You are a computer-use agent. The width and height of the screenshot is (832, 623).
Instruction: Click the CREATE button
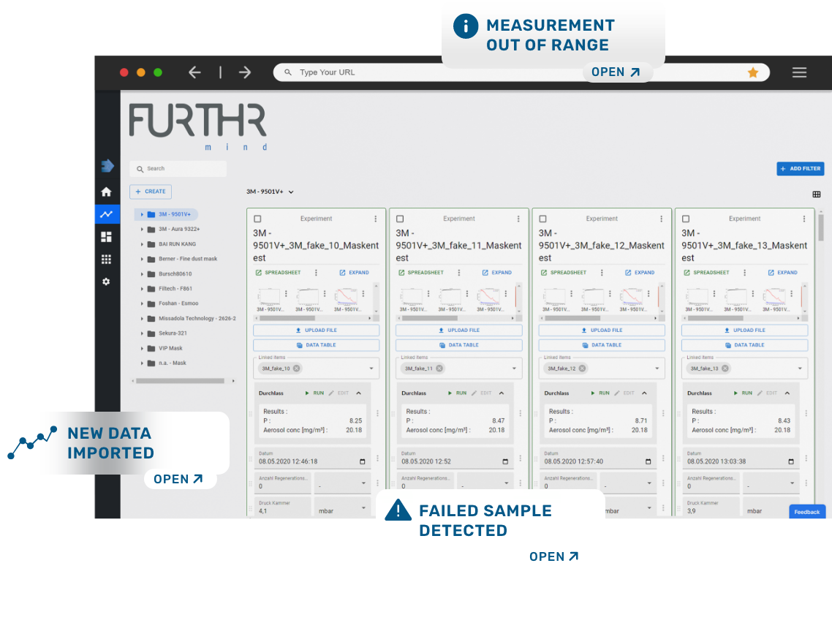pyautogui.click(x=151, y=192)
